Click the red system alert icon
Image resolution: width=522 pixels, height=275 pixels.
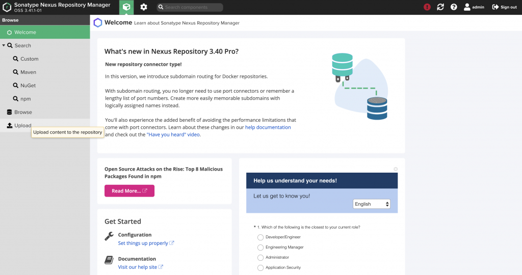pos(427,7)
